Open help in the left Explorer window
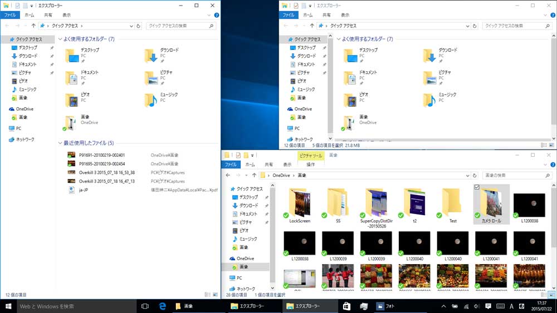The image size is (557, 313). click(216, 15)
